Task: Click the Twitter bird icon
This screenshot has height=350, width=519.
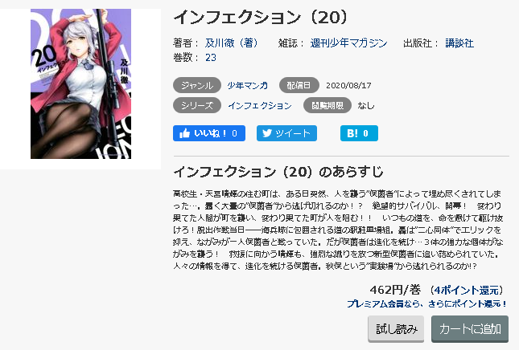Action: click(x=267, y=133)
